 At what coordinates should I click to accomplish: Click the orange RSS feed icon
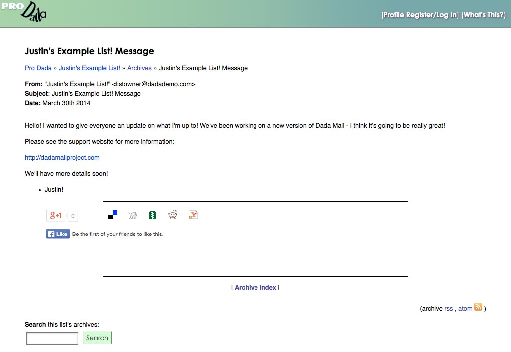478,307
